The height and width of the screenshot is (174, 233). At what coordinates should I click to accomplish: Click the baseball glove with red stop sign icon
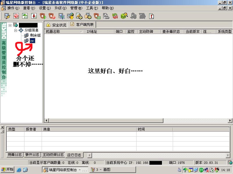pos(52,16)
